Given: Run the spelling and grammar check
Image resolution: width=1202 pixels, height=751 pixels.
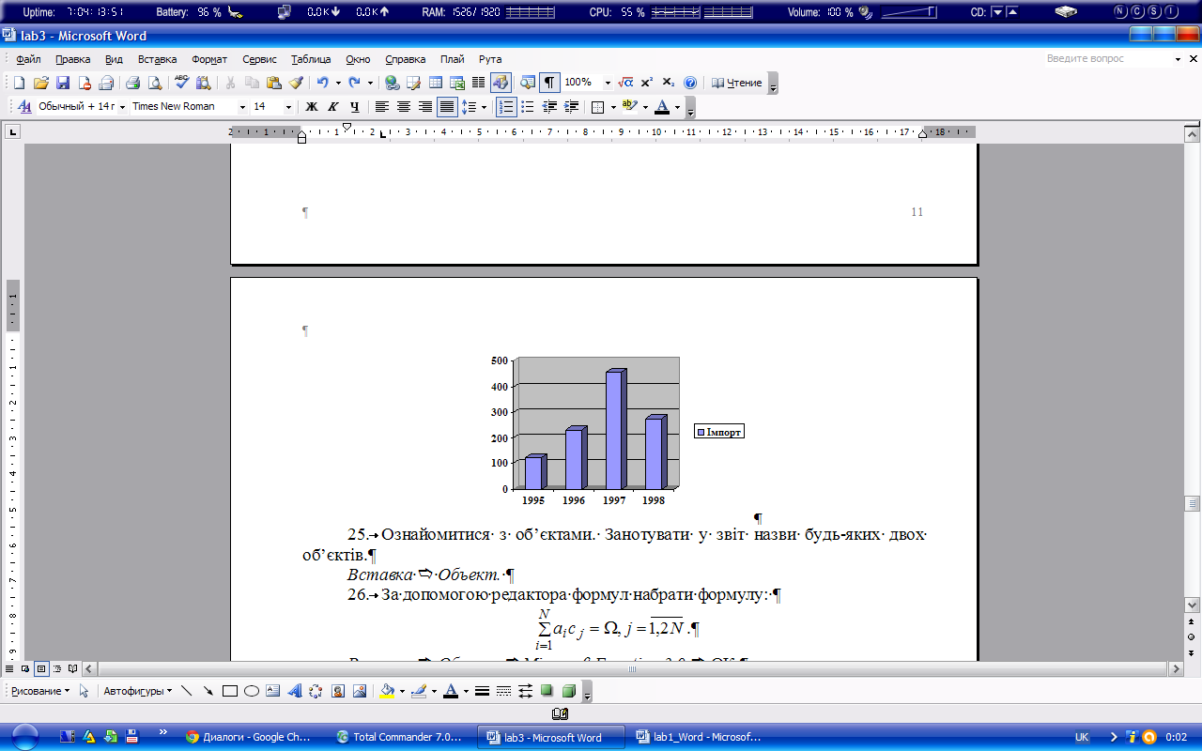Looking at the screenshot, I should pyautogui.click(x=181, y=83).
